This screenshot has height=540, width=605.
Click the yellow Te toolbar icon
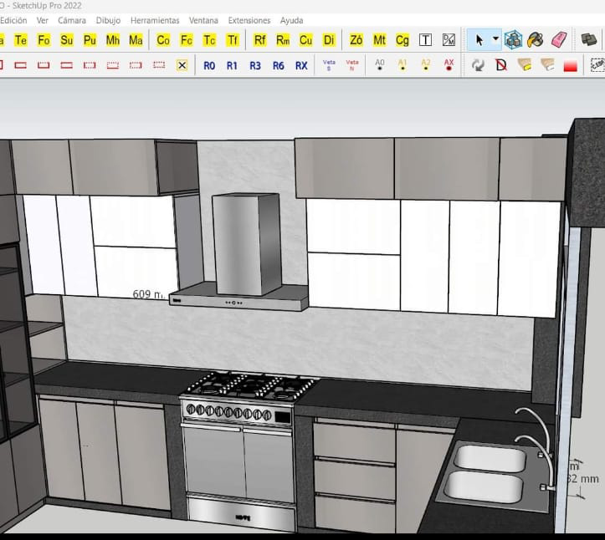point(21,39)
